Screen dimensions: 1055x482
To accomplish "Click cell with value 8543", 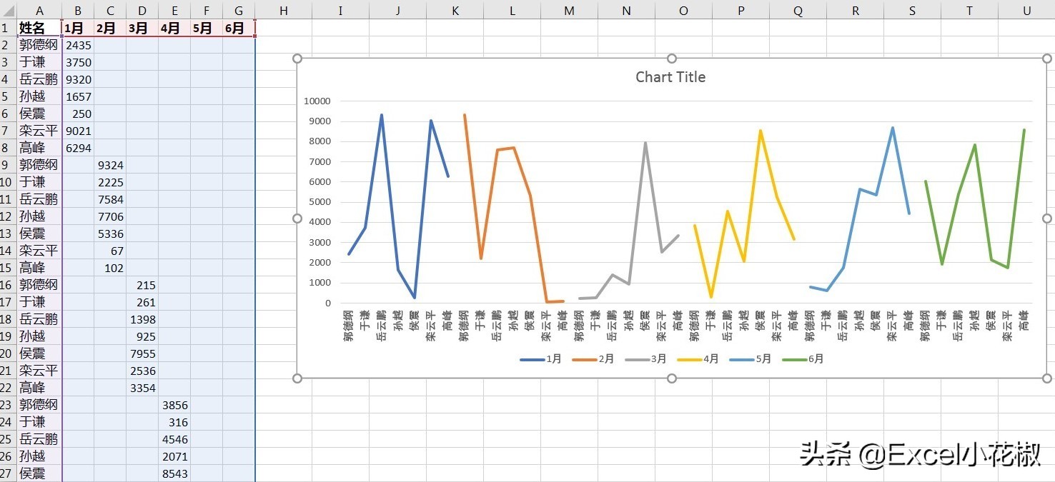I will pyautogui.click(x=174, y=473).
